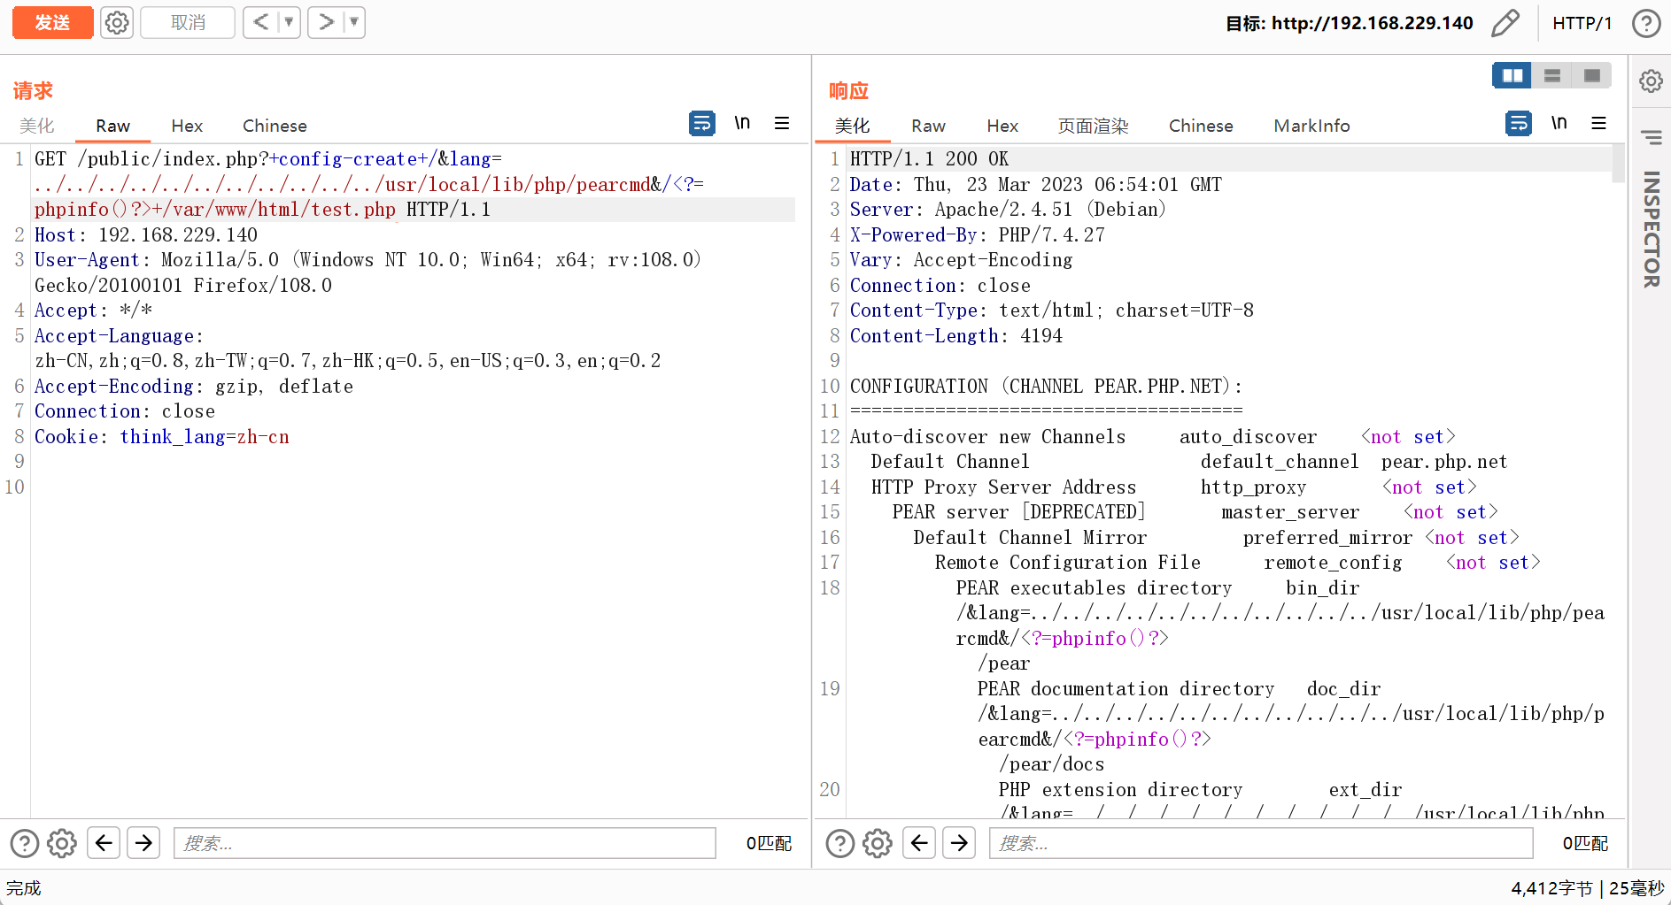The width and height of the screenshot is (1671, 905).
Task: Open request search help icon
Action: 25,843
